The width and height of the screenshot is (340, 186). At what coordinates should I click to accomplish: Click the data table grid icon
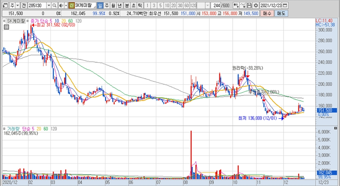(x=7, y=27)
